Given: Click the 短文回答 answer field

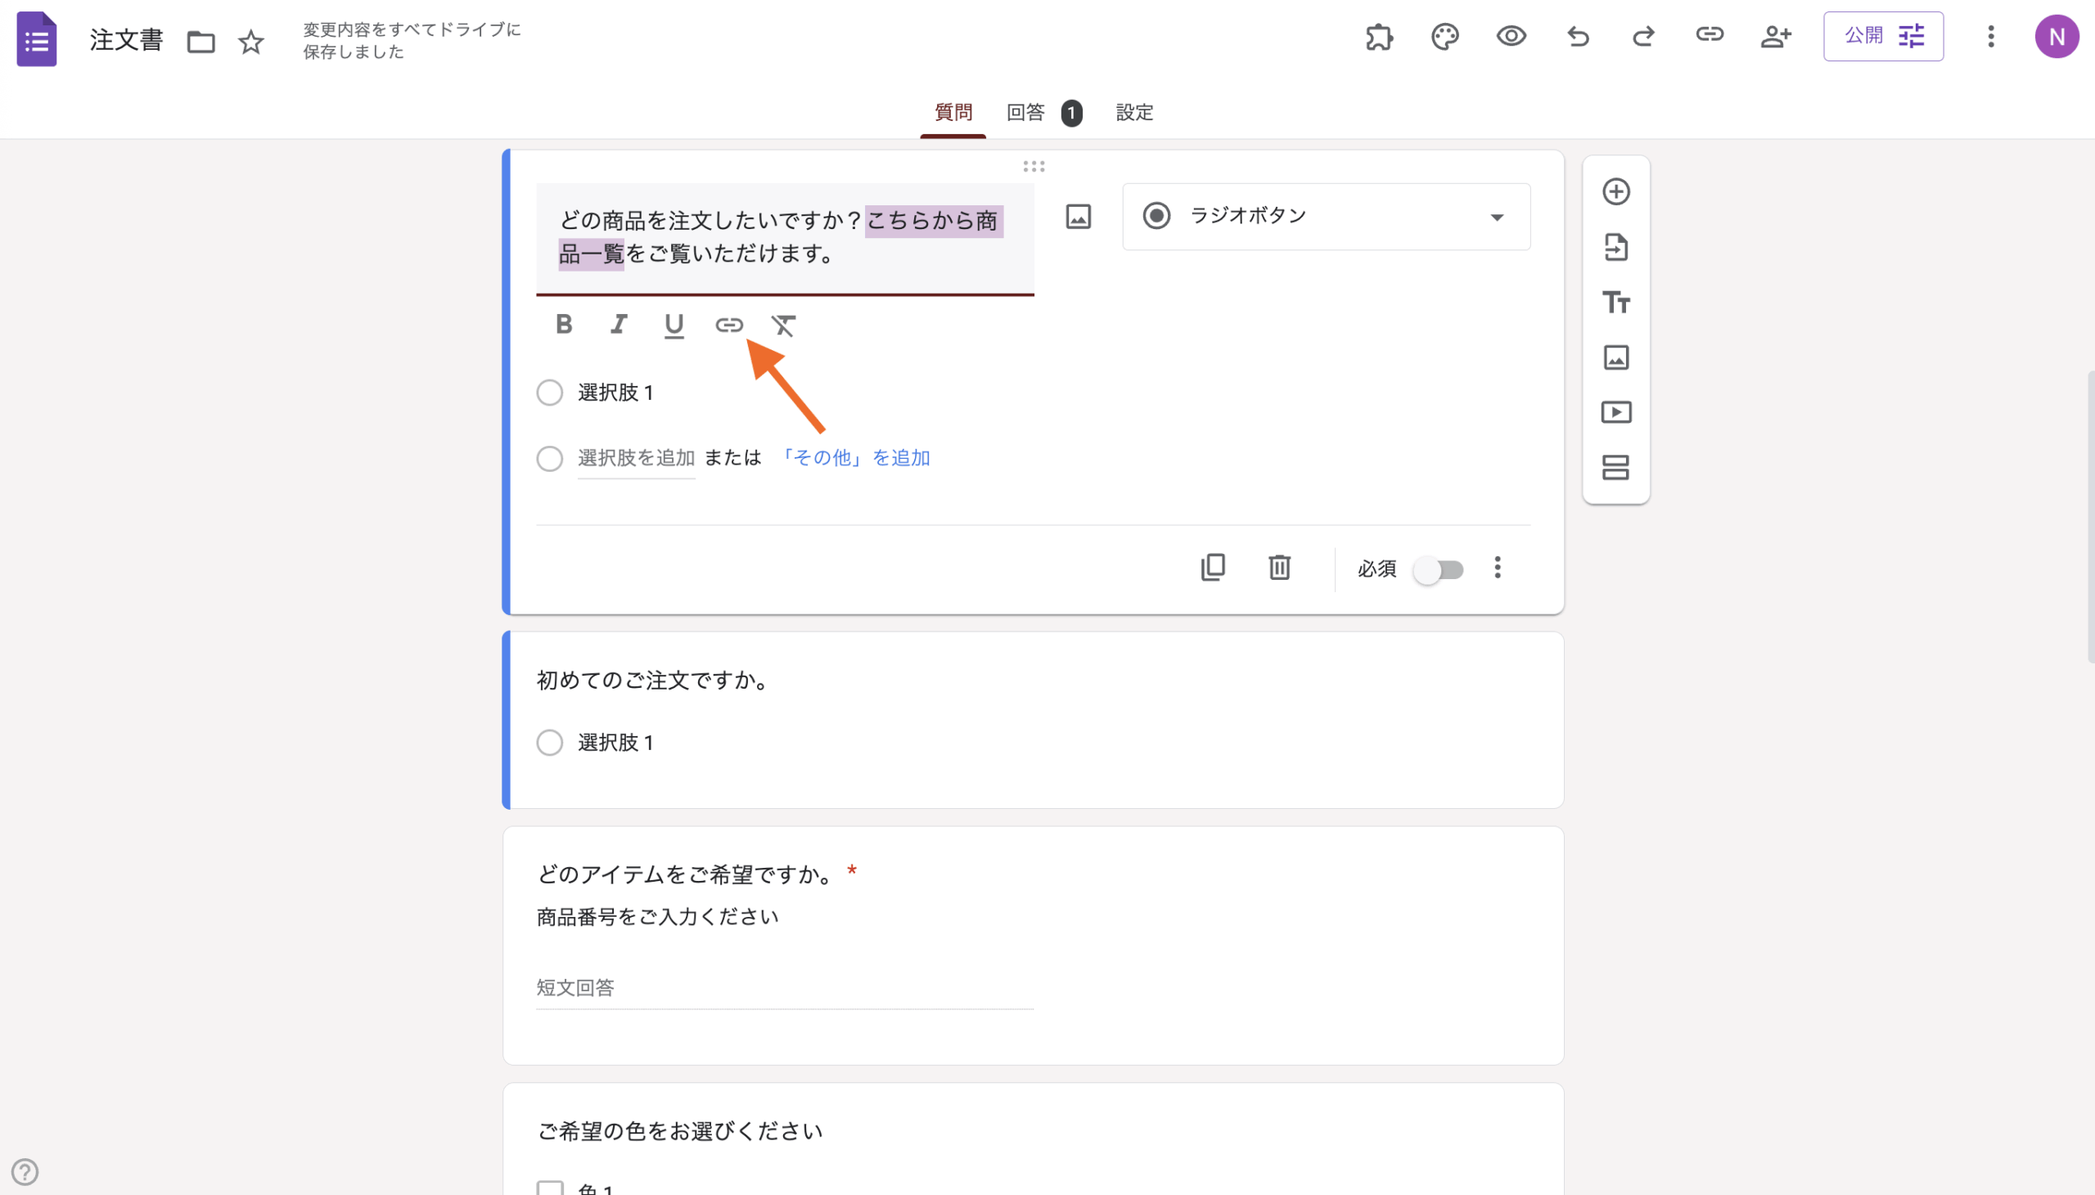Looking at the screenshot, I should point(785,988).
